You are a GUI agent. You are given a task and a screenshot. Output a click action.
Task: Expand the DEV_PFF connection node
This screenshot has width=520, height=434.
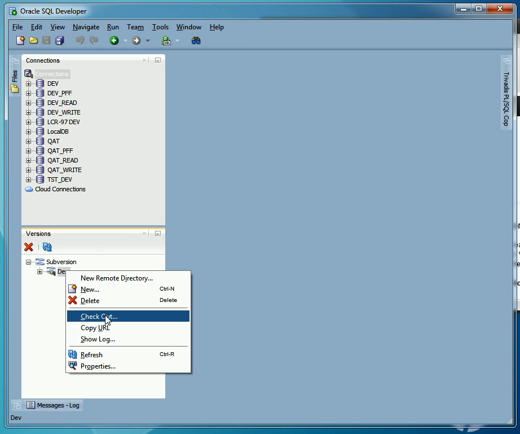coord(29,93)
